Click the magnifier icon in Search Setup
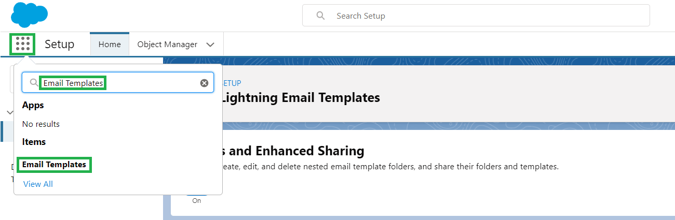Image resolution: width=675 pixels, height=220 pixels. tap(321, 16)
